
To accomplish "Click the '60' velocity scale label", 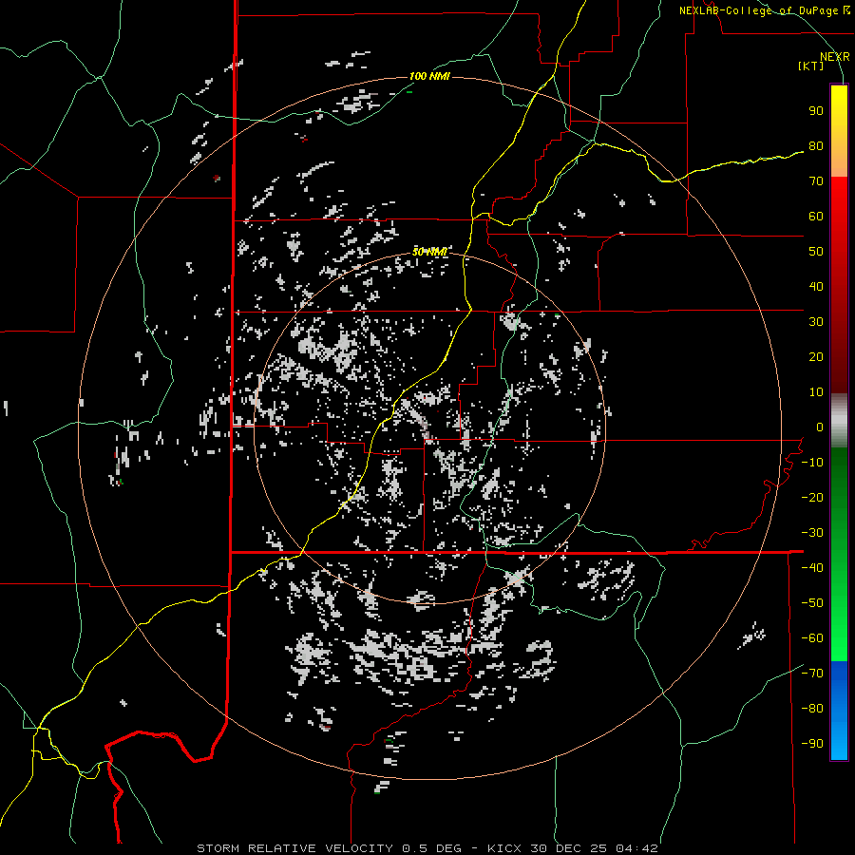I will (x=816, y=216).
